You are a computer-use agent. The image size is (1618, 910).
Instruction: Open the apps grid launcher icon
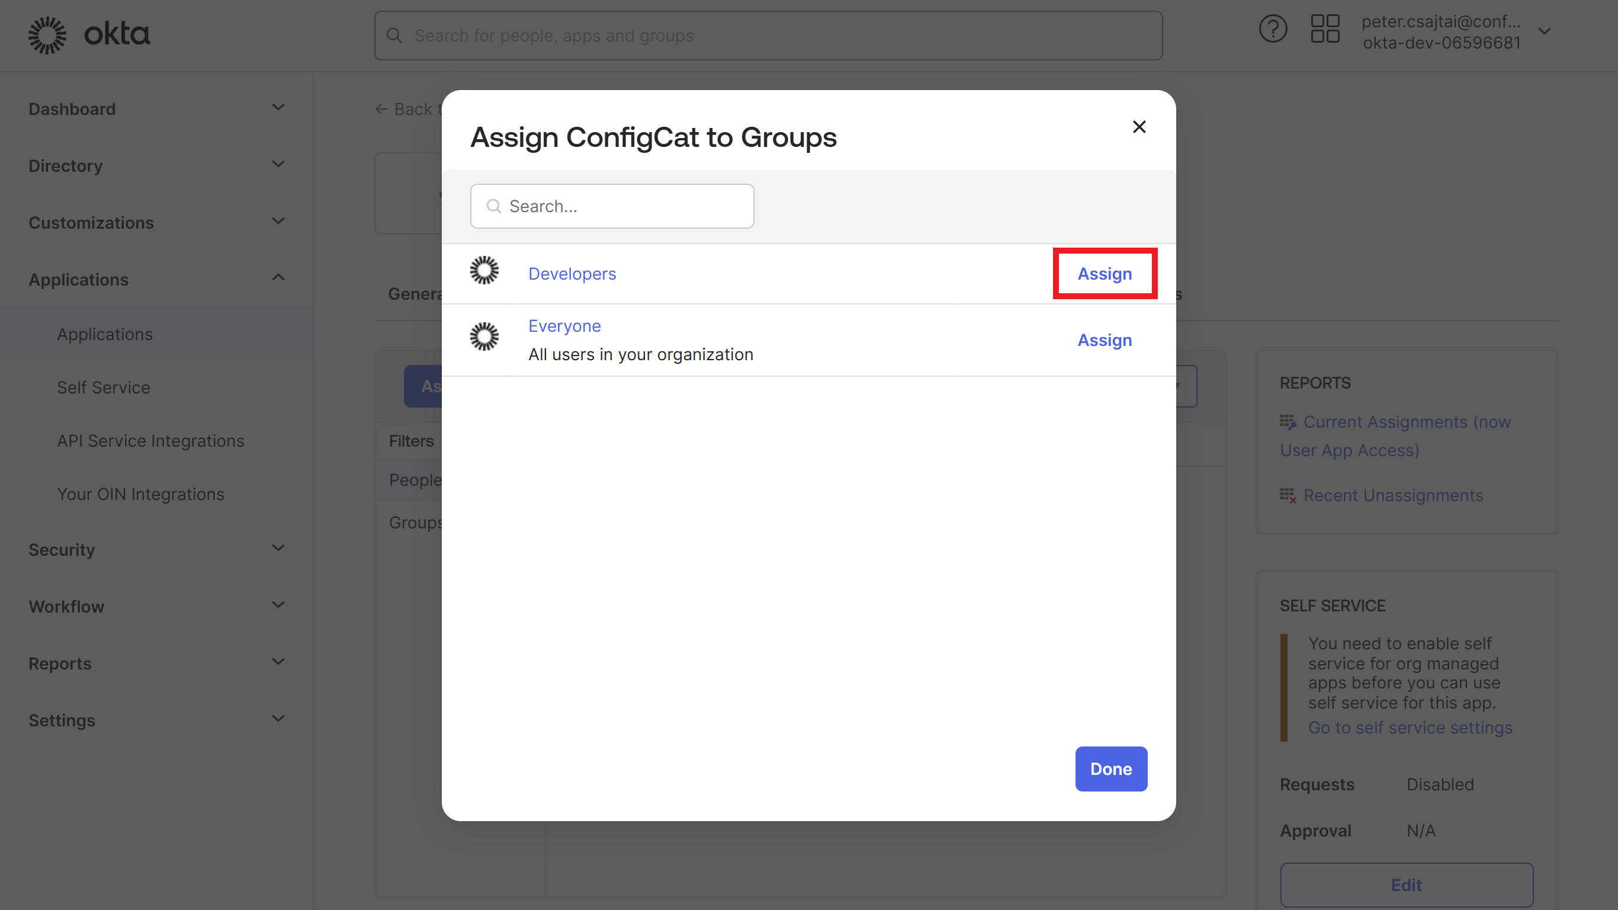(x=1325, y=28)
